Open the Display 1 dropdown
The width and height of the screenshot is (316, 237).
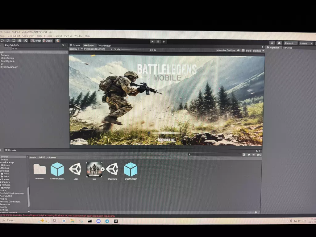tap(75, 49)
